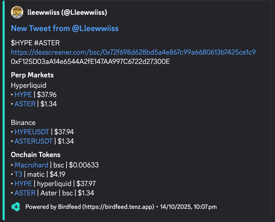Open the ASTER link under Hyperliquid

[25, 104]
